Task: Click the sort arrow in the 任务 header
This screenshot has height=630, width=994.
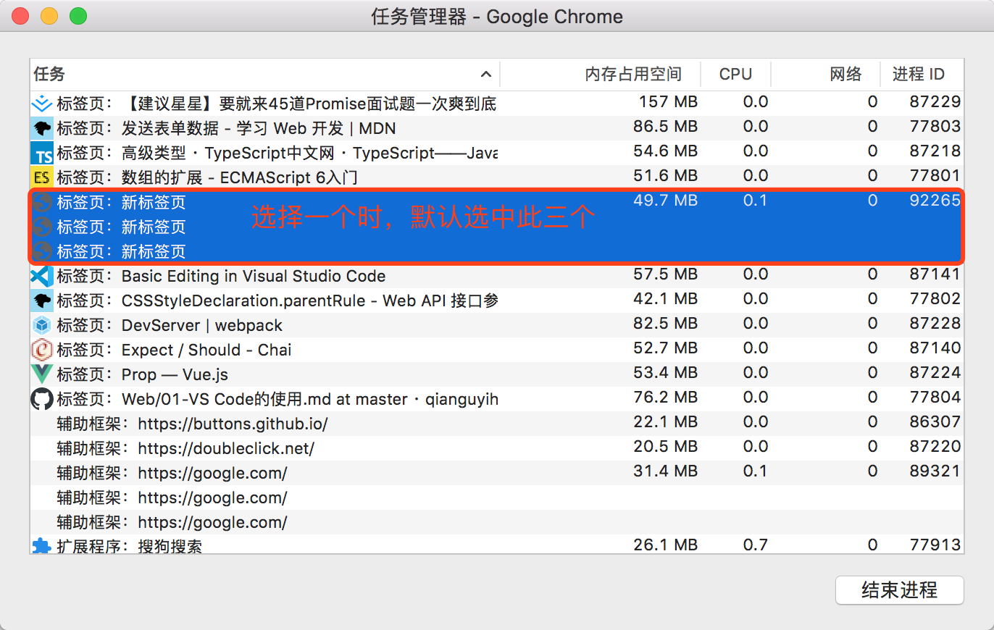Action: coord(486,74)
